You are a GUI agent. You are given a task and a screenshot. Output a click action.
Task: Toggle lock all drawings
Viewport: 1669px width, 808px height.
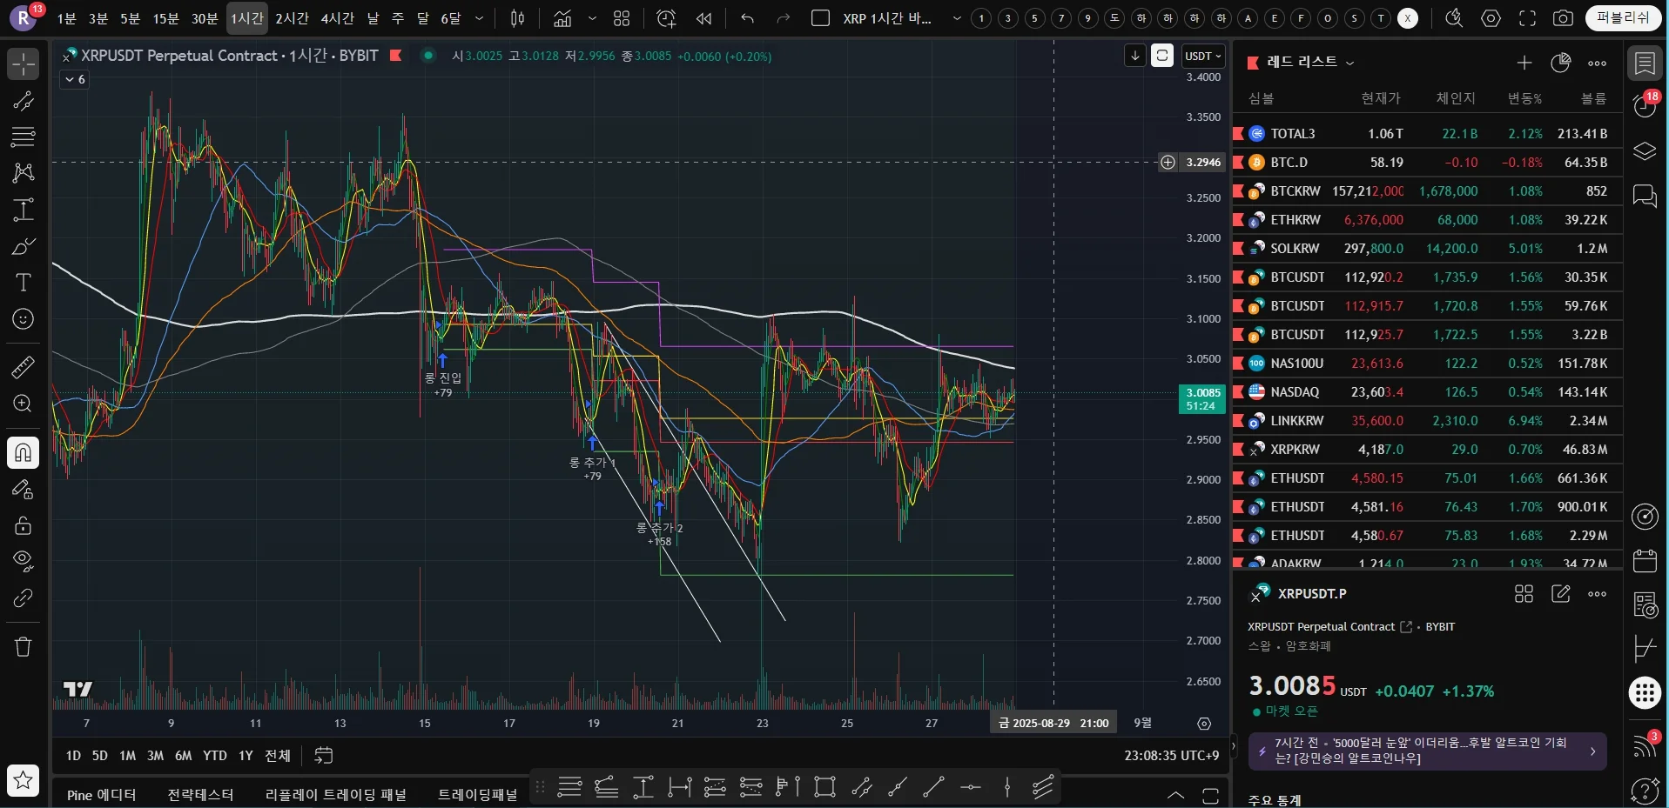(24, 525)
